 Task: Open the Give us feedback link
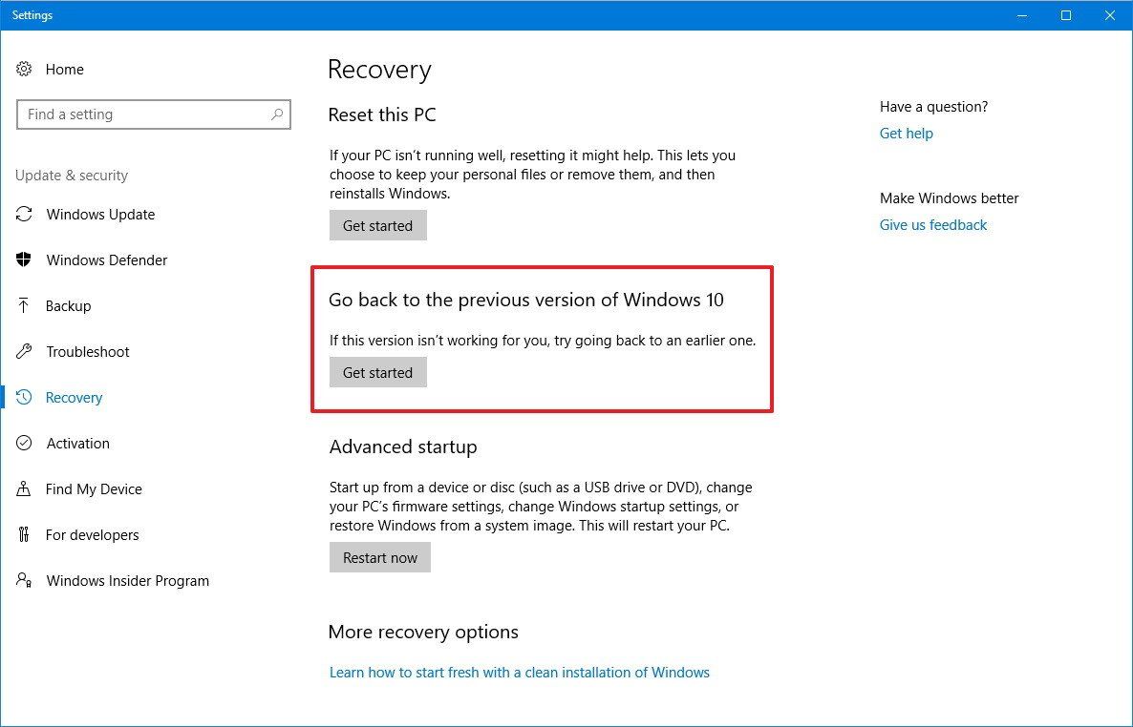point(932,225)
